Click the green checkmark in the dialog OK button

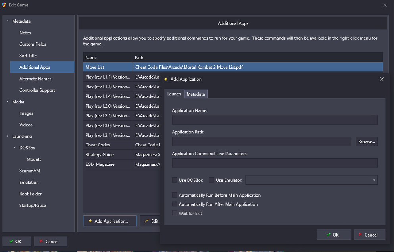point(328,235)
